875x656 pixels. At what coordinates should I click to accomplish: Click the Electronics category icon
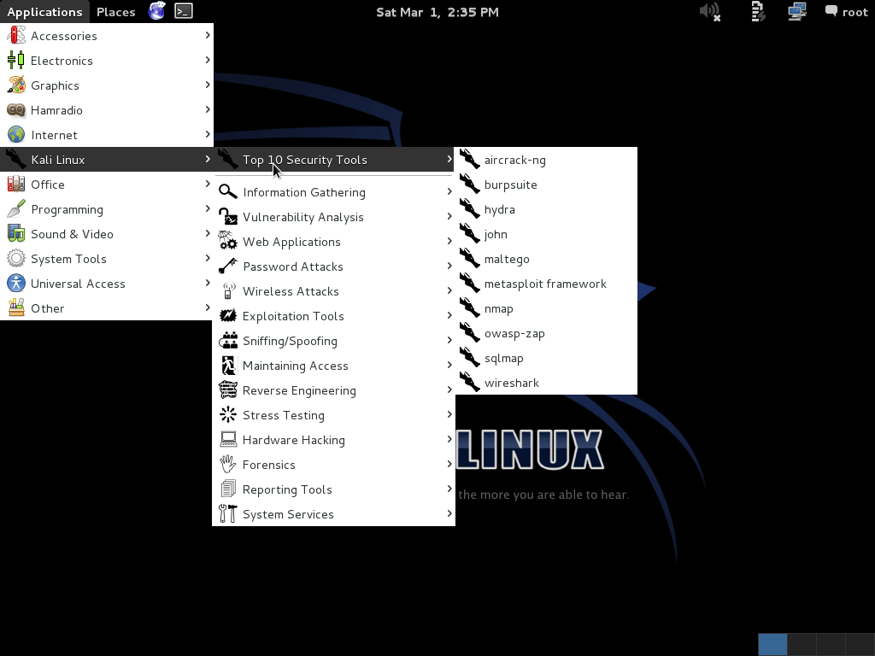point(16,61)
